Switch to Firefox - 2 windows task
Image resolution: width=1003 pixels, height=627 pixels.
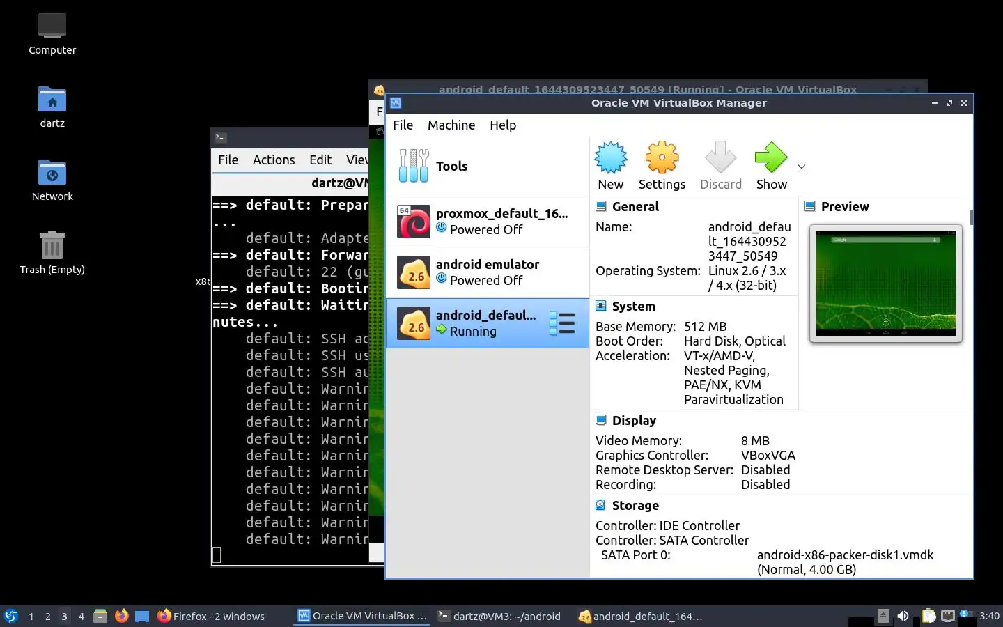pyautogui.click(x=212, y=616)
